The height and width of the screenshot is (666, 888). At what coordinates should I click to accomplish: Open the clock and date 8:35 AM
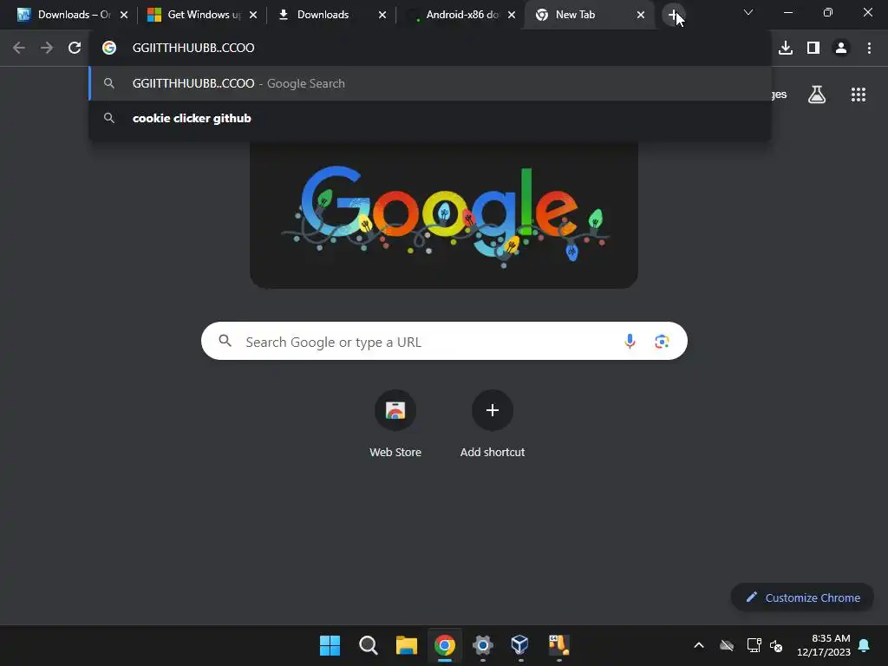(824, 645)
